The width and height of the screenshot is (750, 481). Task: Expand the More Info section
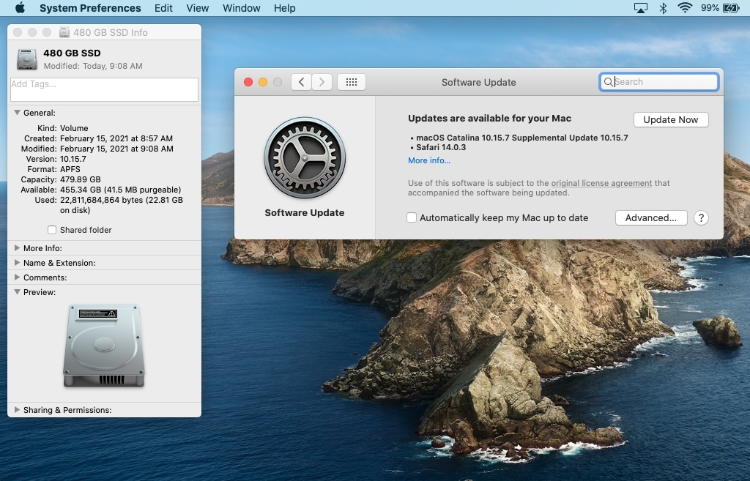click(x=18, y=248)
